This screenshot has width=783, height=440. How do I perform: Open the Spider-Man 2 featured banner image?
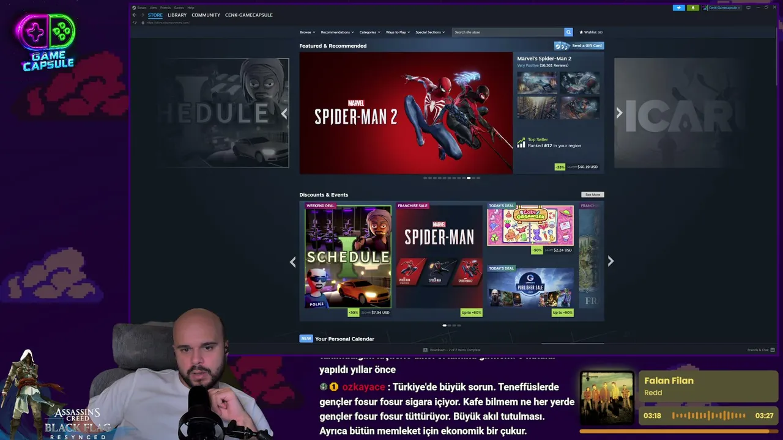point(406,113)
